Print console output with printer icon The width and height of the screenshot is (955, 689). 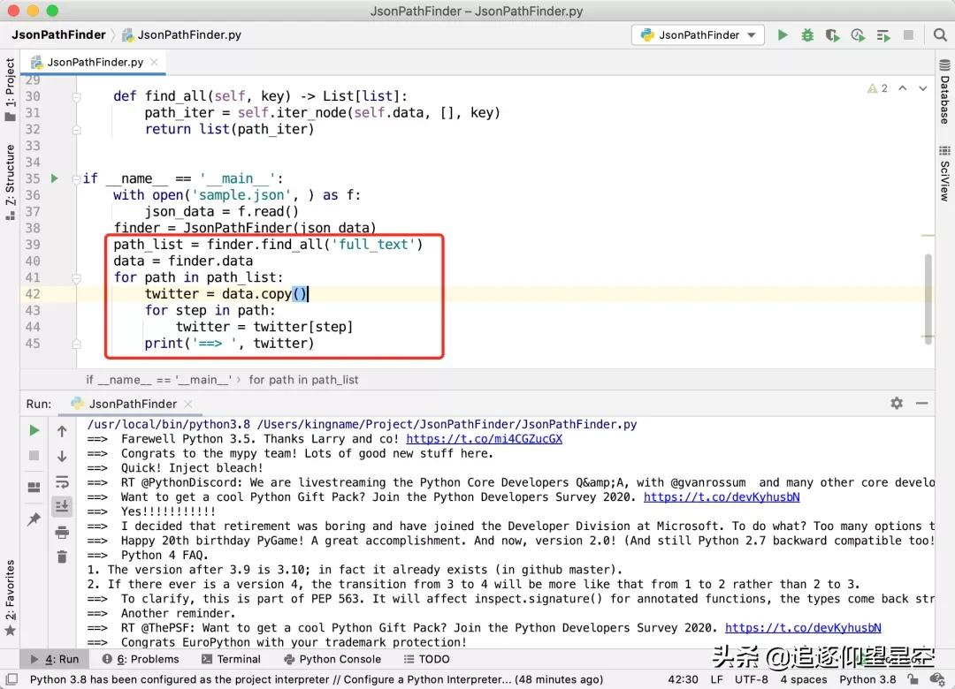point(62,533)
